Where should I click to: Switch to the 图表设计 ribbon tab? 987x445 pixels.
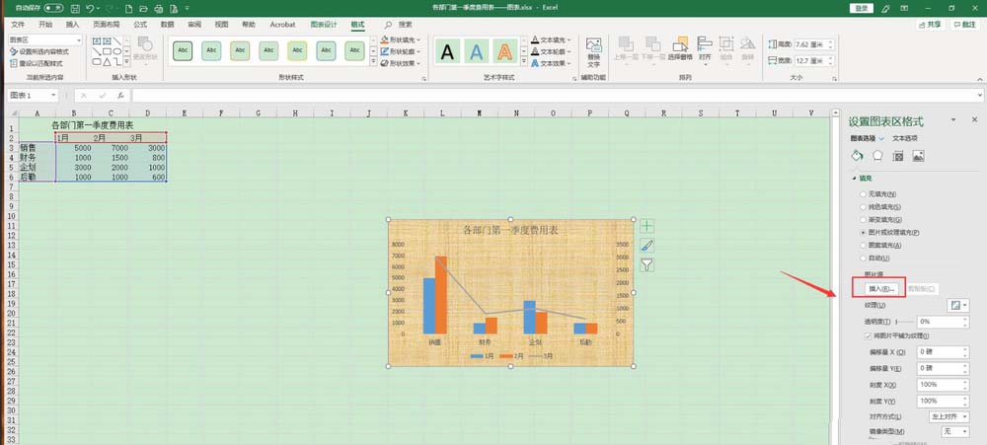[324, 25]
